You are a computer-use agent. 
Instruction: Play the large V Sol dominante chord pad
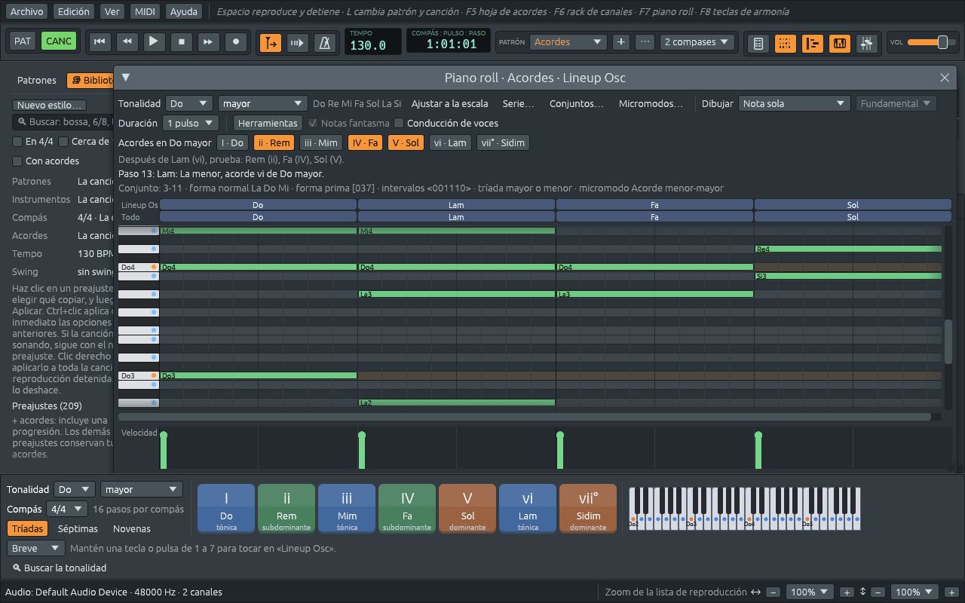click(467, 508)
